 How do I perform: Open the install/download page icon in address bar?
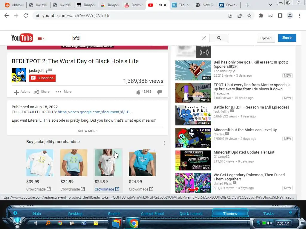[x=230, y=16]
